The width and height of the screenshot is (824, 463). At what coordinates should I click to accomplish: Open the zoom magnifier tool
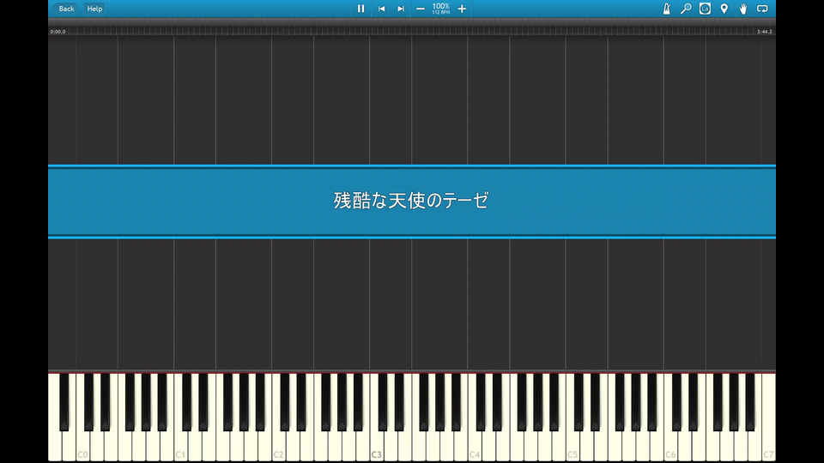coord(686,9)
